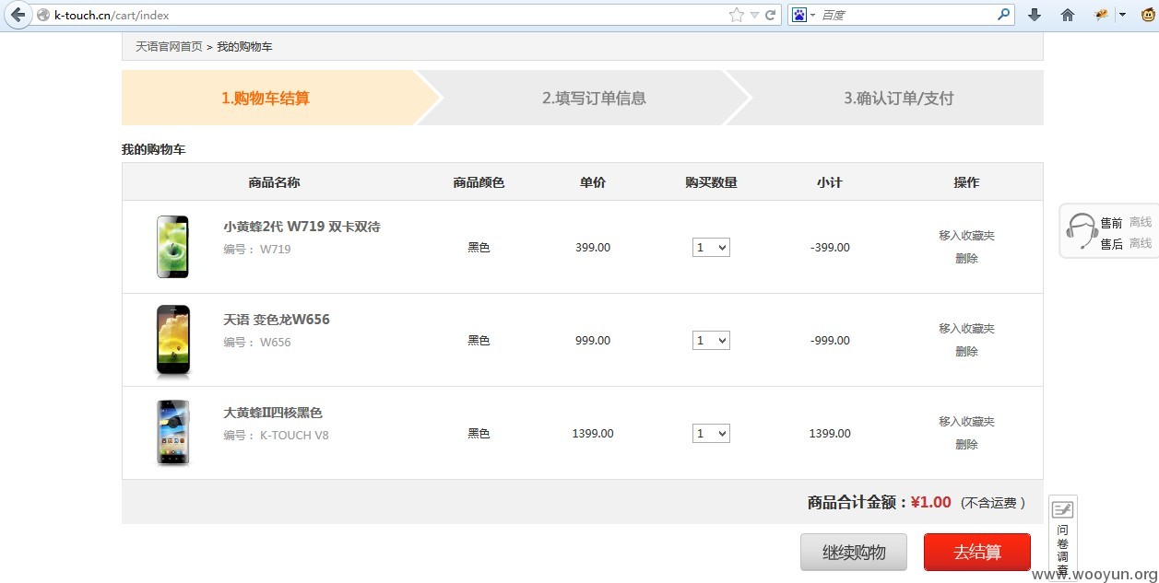Click the 商品名称 column header

[x=274, y=182]
